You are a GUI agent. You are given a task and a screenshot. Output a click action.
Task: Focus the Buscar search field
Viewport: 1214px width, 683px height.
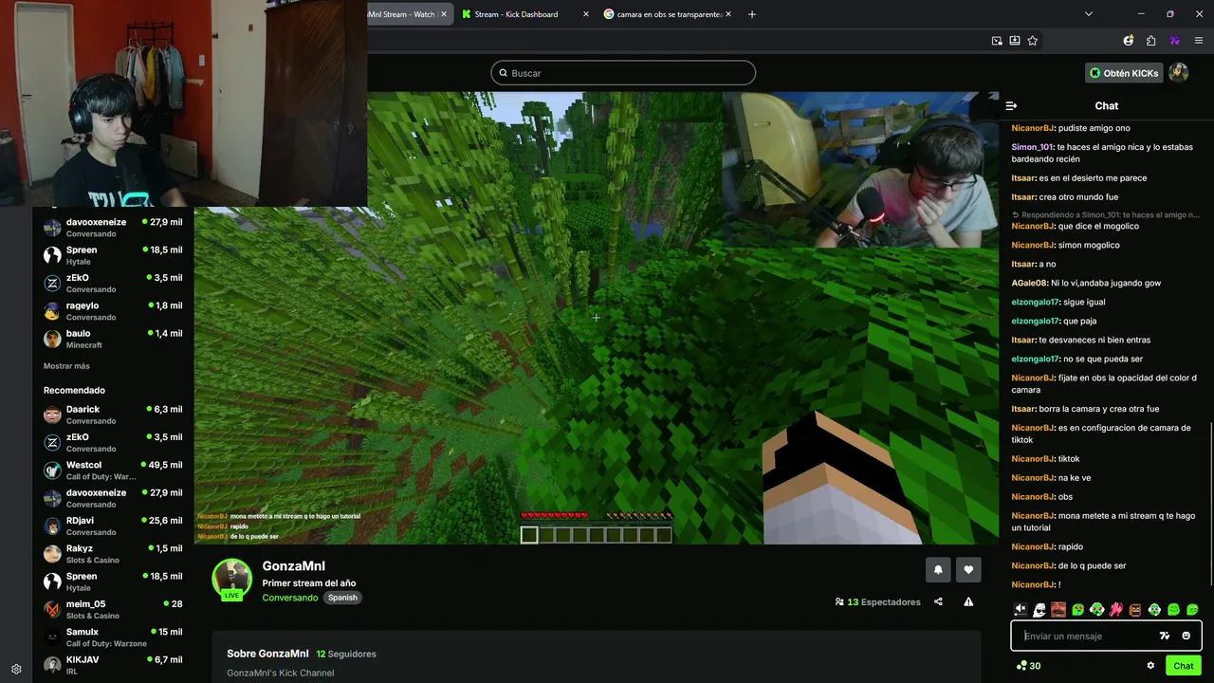[x=623, y=73]
